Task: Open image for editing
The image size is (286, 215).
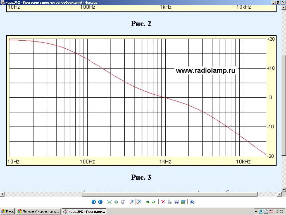Action: [183, 202]
